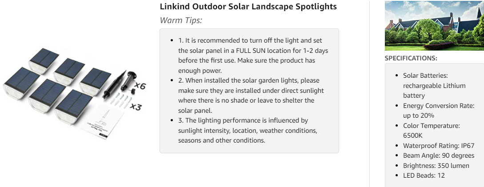The width and height of the screenshot is (484, 187).
Task: Click the first tip about FULL SUN location
Action: (253, 56)
